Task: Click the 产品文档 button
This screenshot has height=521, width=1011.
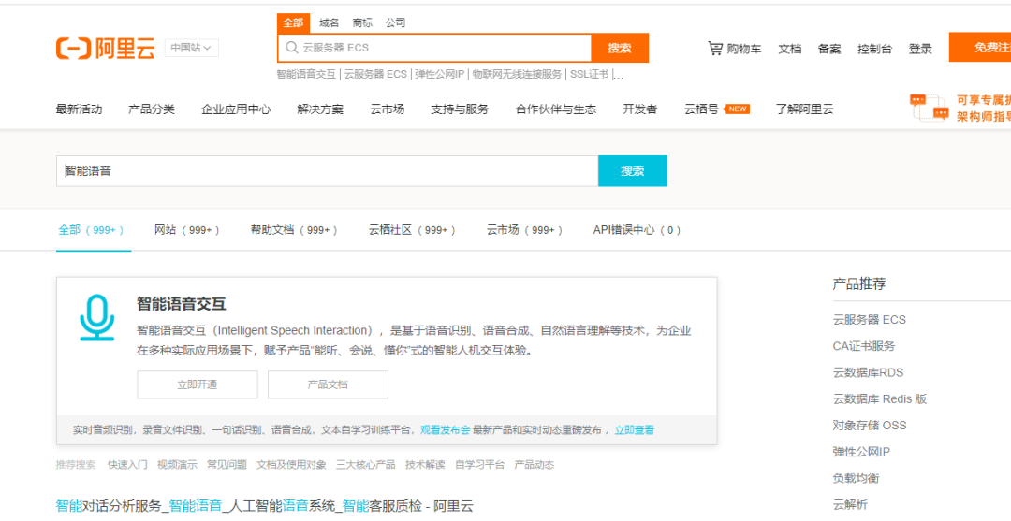Action: coord(328,384)
